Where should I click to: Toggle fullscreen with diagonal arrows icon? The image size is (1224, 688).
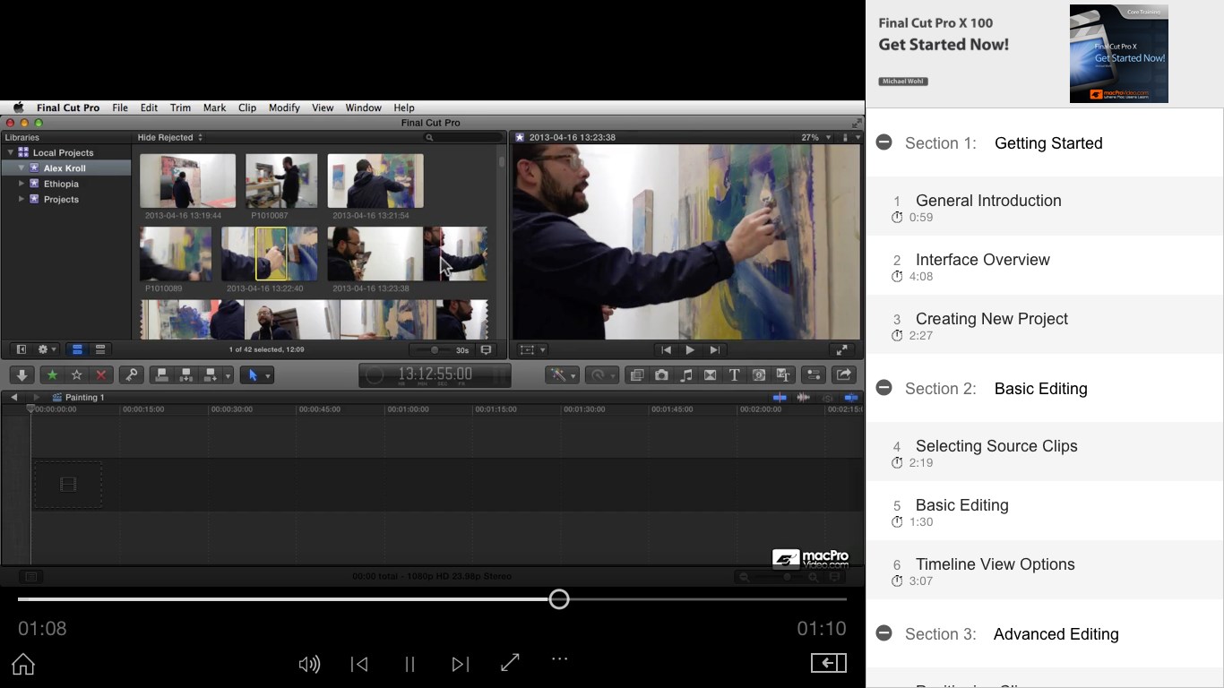511,663
